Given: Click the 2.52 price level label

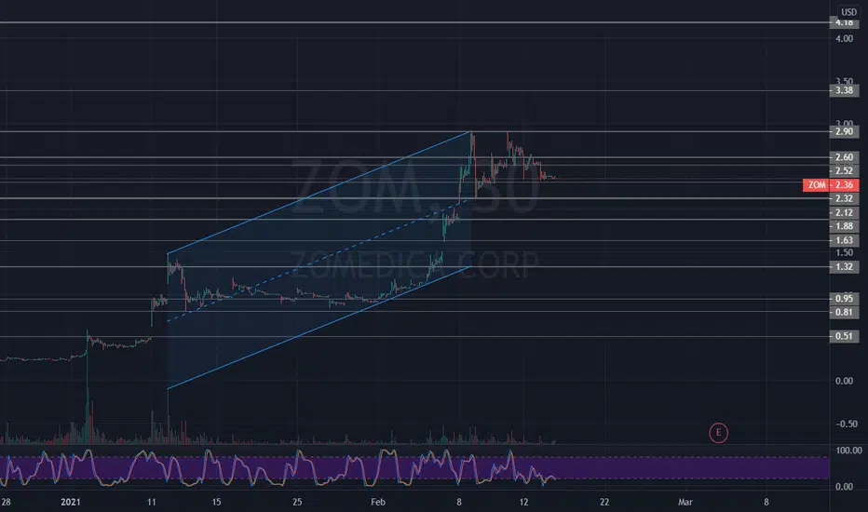Looking at the screenshot, I should point(844,171).
